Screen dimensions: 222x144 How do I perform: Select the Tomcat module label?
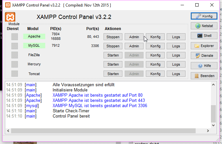tap(34, 74)
